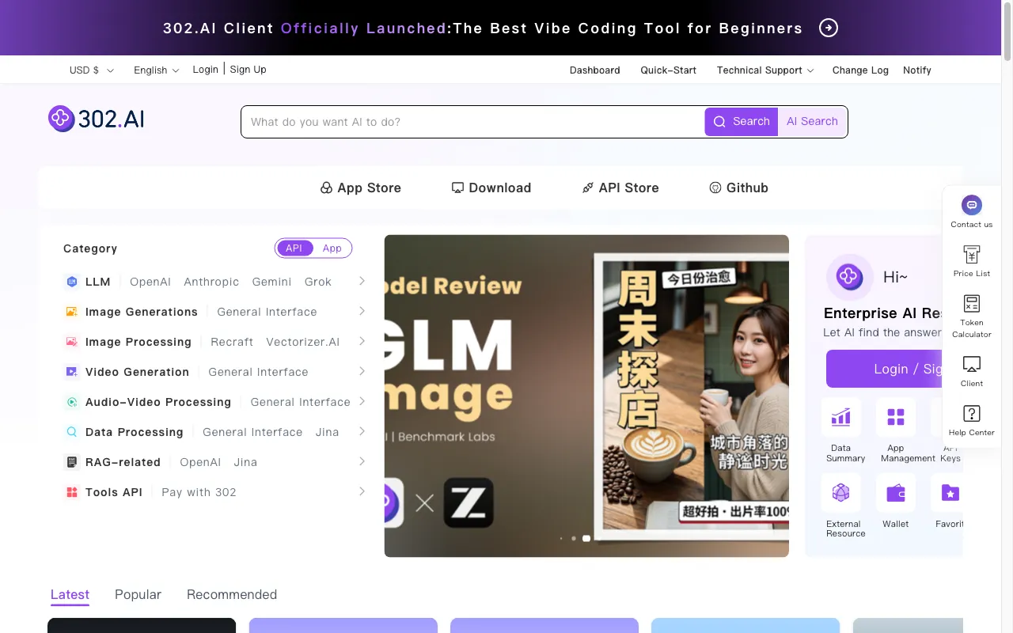This screenshot has width=1013, height=633.
Task: Click the 302.AI logo
Action: pyautogui.click(x=97, y=119)
